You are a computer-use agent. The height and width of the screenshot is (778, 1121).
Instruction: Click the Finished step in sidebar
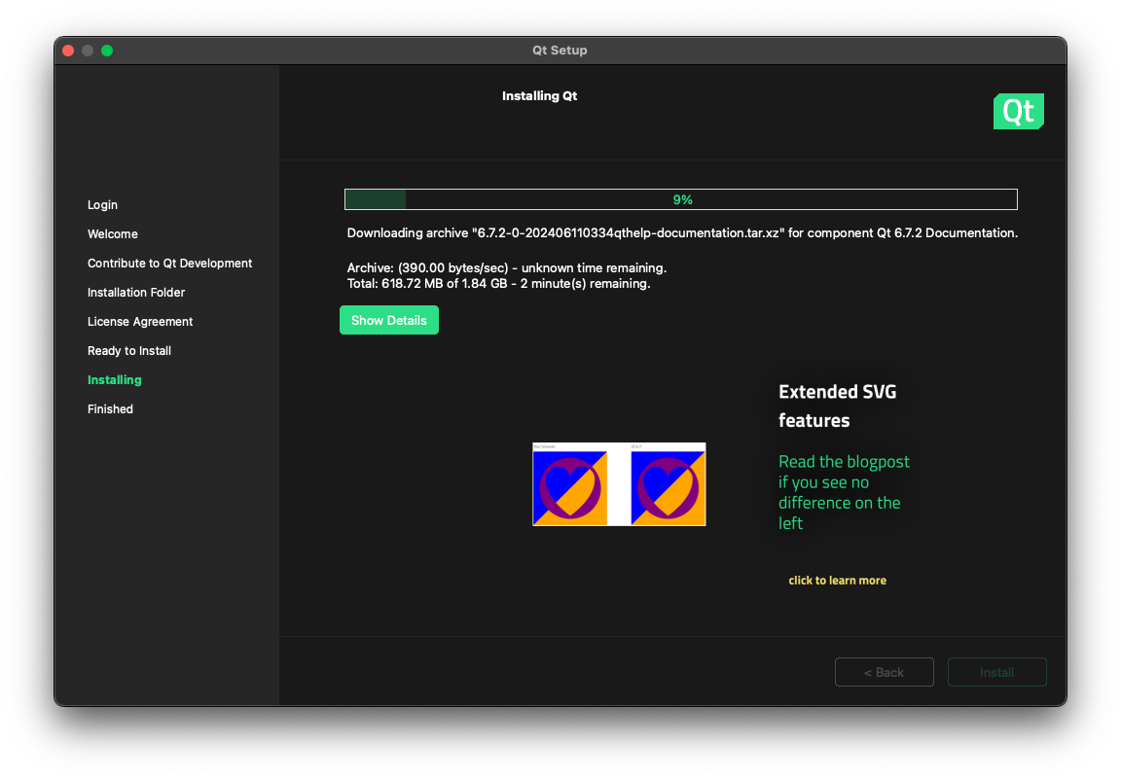(110, 409)
